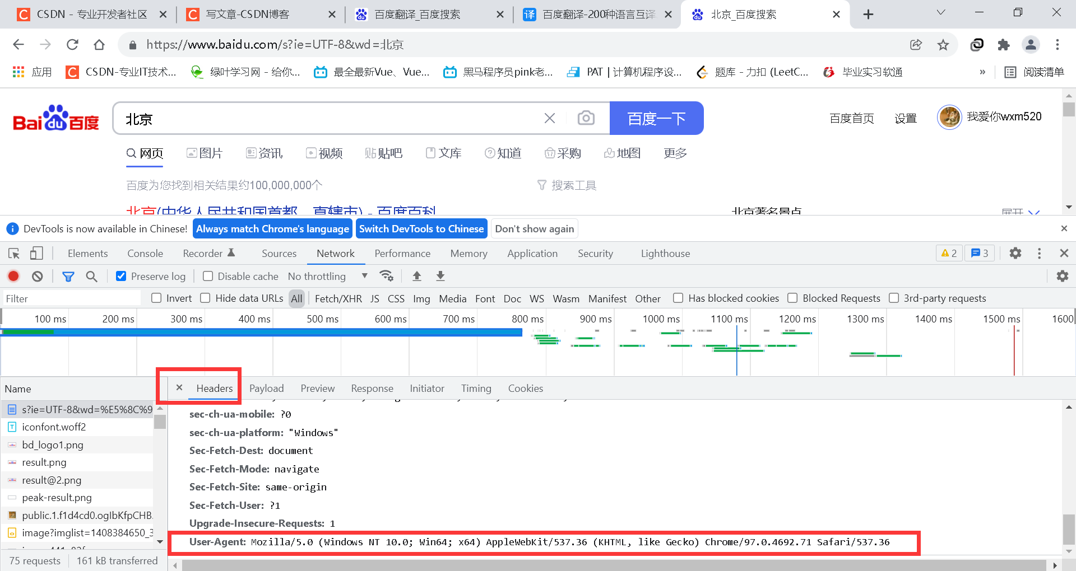Click Don't show again button
1076x571 pixels.
point(534,228)
